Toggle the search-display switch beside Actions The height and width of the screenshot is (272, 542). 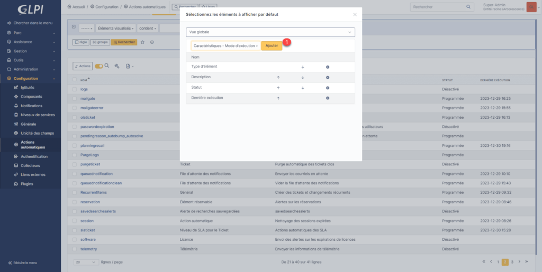click(99, 66)
